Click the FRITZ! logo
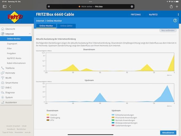This screenshot has width=181, height=136. (x=15, y=17)
